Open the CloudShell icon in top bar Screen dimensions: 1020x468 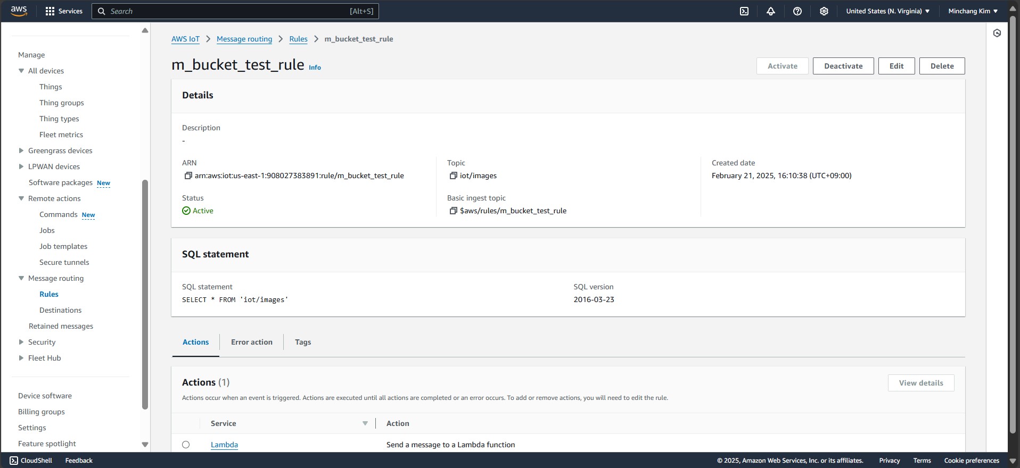tap(744, 11)
